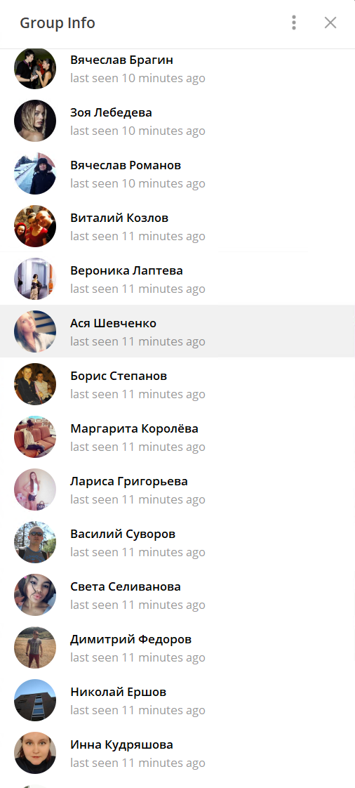Click Зоя Лебедева's profile picture

(35, 121)
